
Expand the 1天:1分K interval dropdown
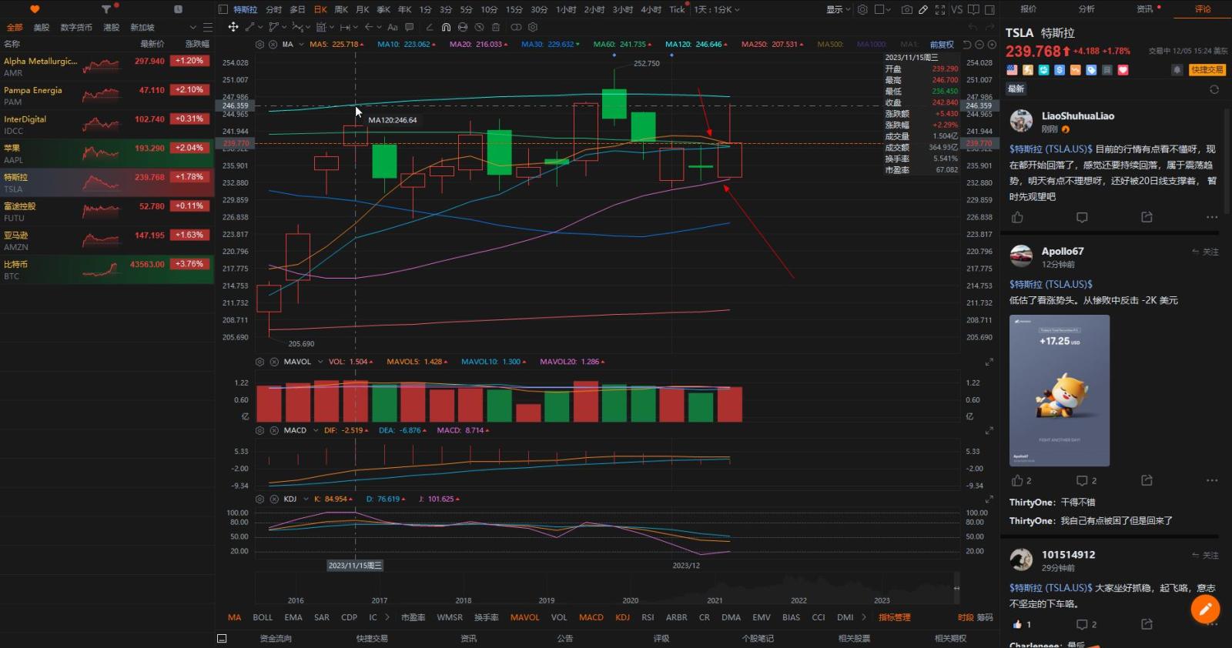pyautogui.click(x=716, y=9)
